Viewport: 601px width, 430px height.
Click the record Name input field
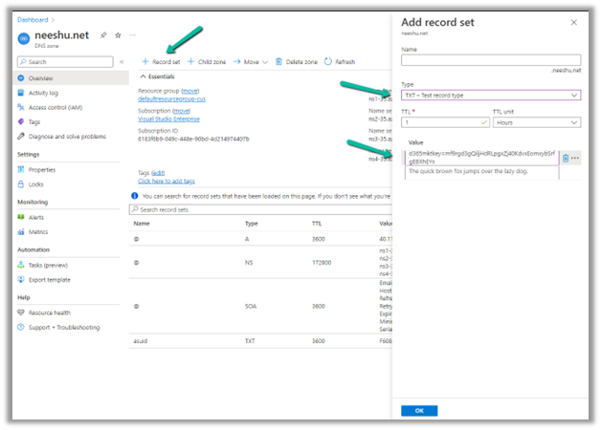pyautogui.click(x=490, y=60)
